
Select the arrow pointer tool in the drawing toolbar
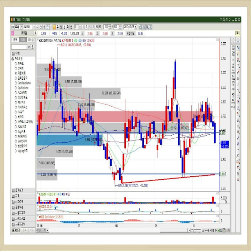point(238,48)
